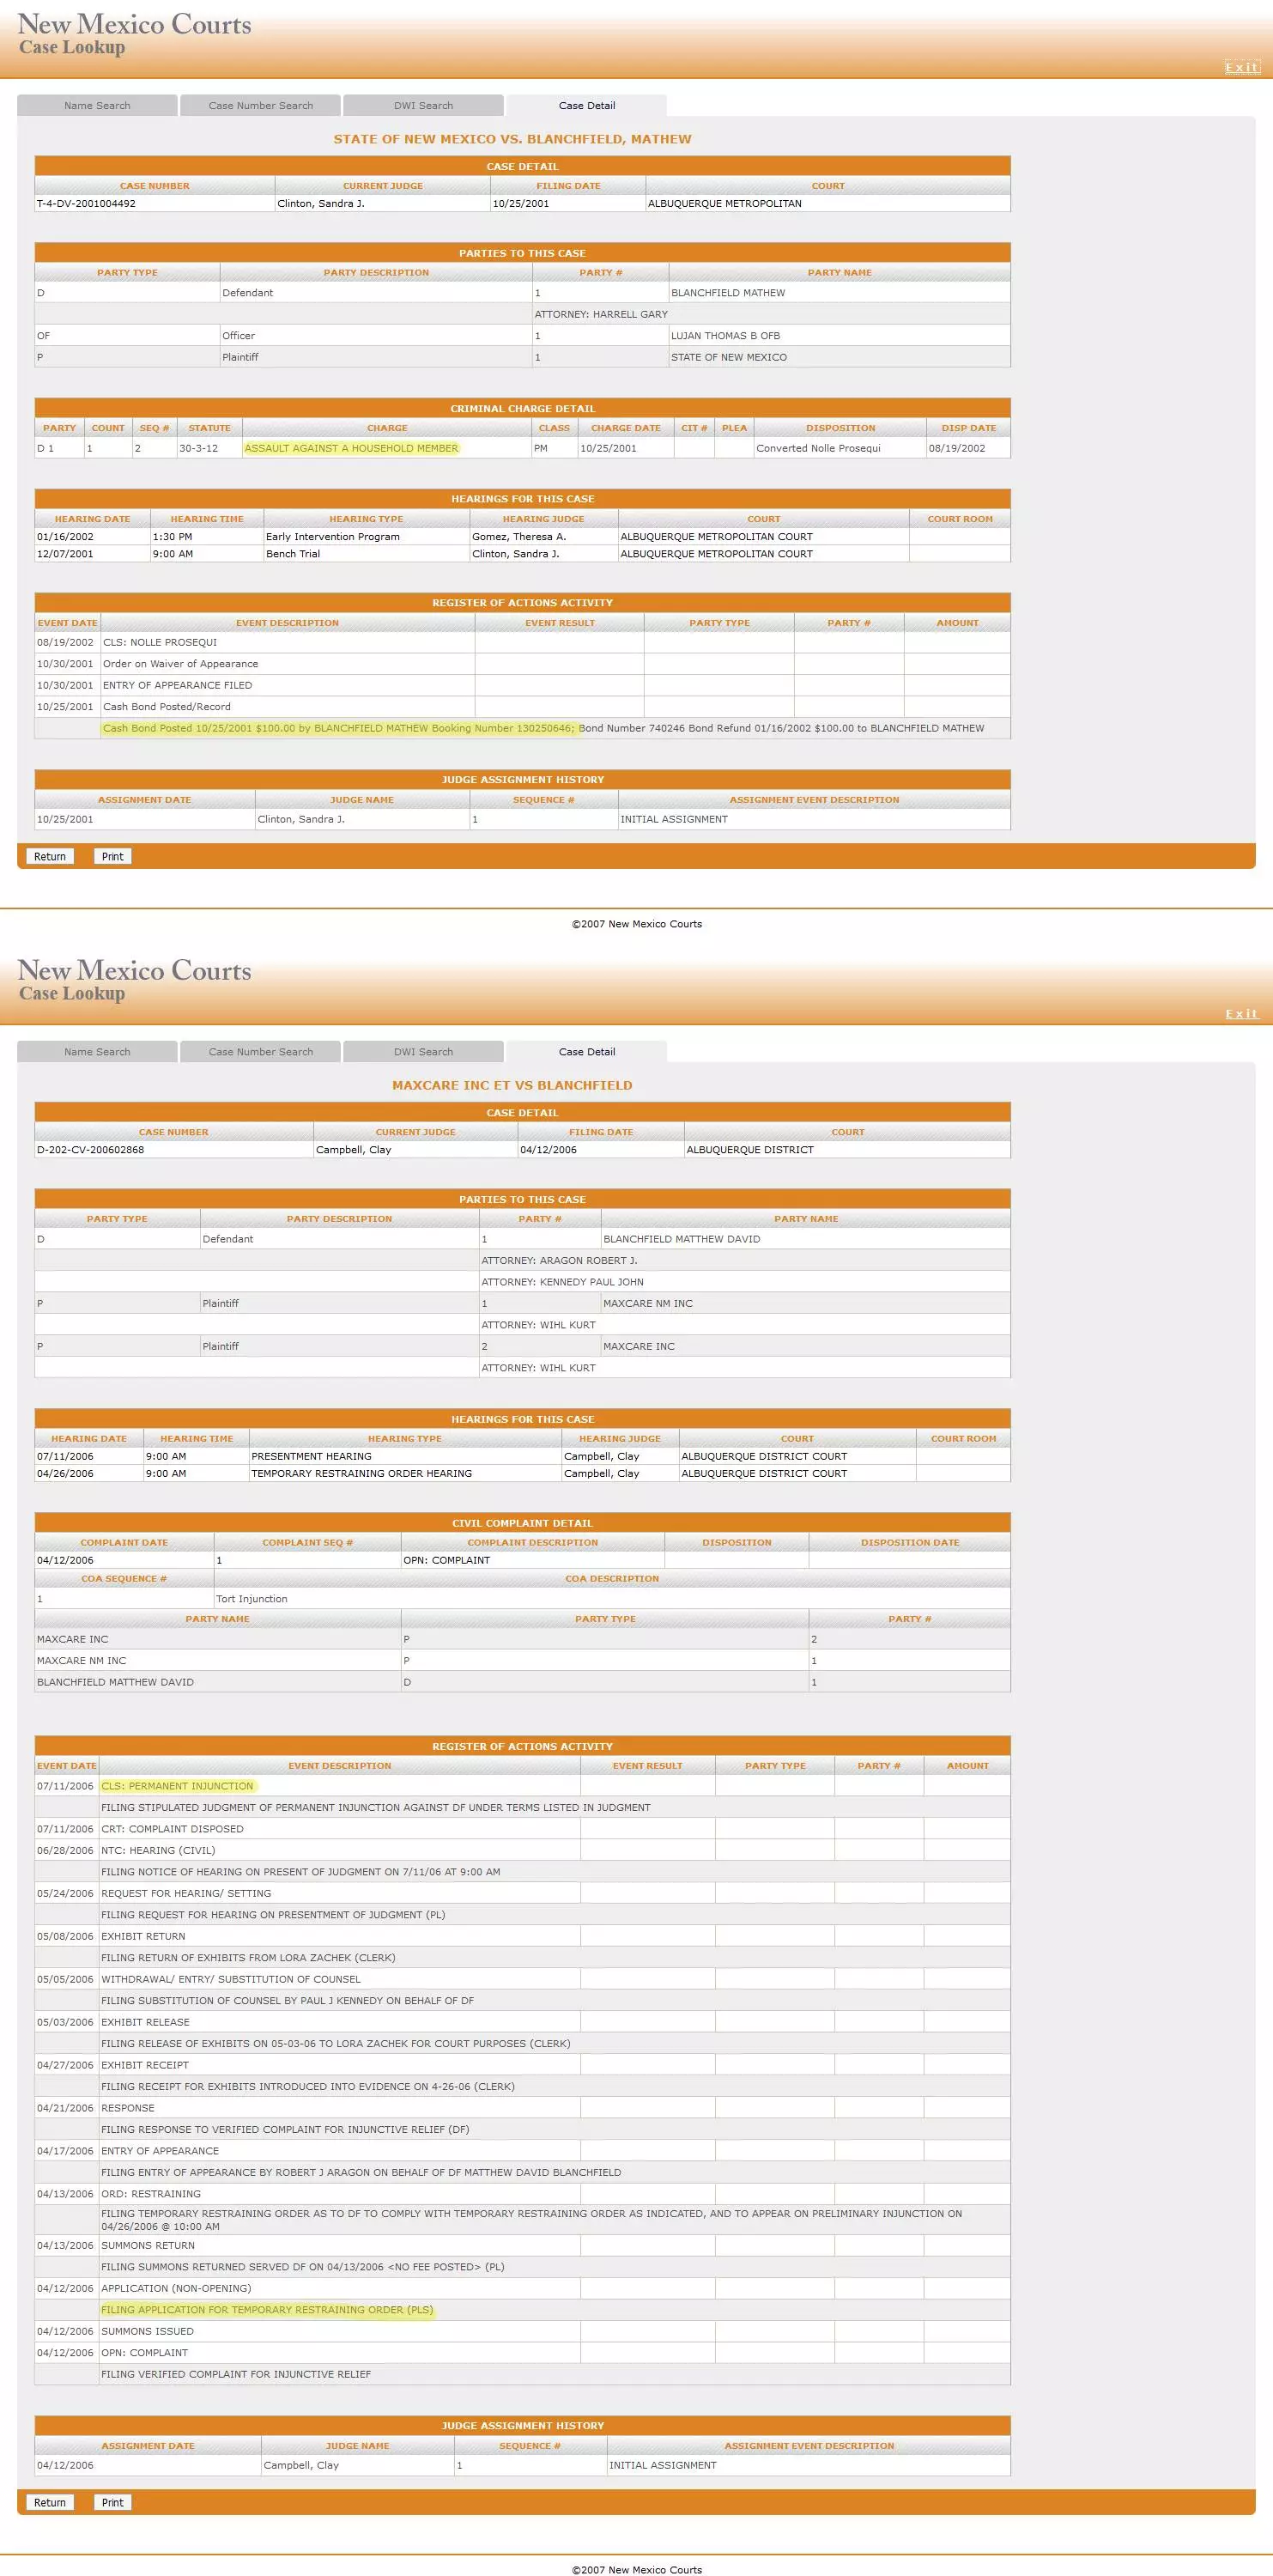Click the Exit link above the Maxcare case
Screen dimensions: 1273x2576
click(x=1242, y=1013)
